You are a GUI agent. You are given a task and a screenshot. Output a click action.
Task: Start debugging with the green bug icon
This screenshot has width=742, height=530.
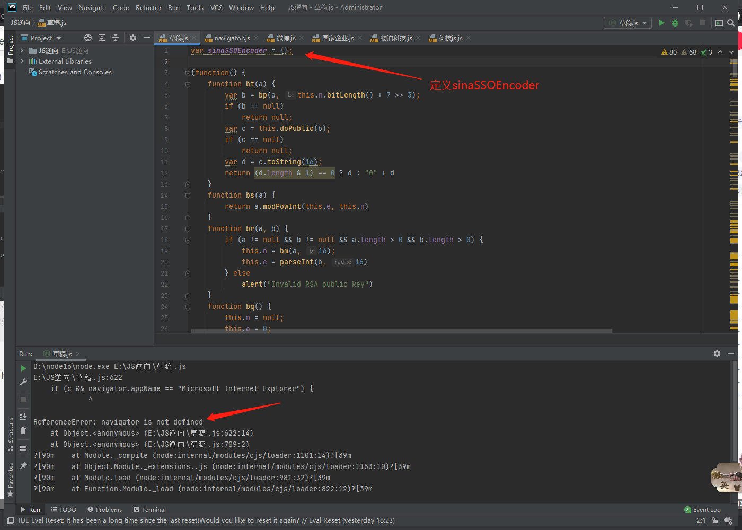click(675, 23)
